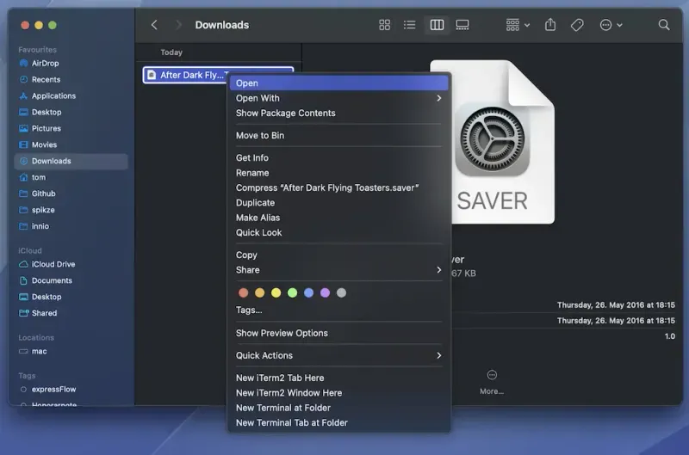Open iCloud Drive in the sidebar

(71, 264)
